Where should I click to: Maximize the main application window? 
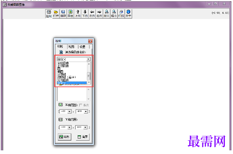tap(216, 4)
